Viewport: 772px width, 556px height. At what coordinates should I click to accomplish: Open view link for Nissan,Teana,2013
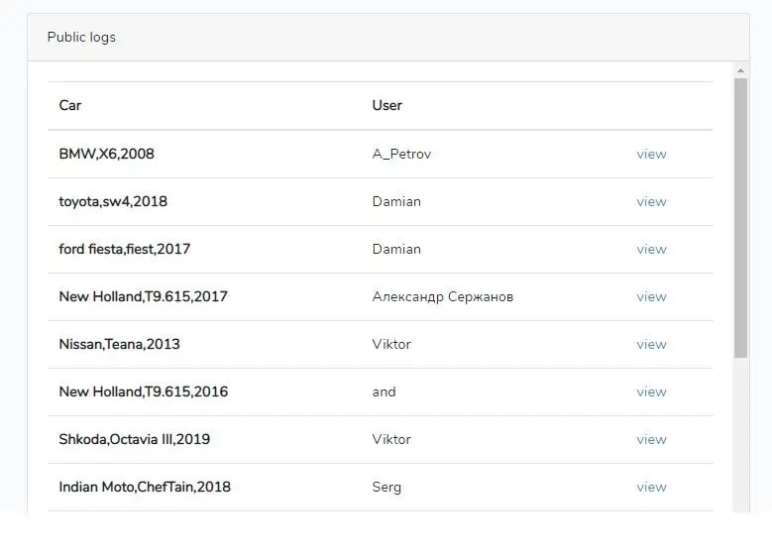point(651,344)
